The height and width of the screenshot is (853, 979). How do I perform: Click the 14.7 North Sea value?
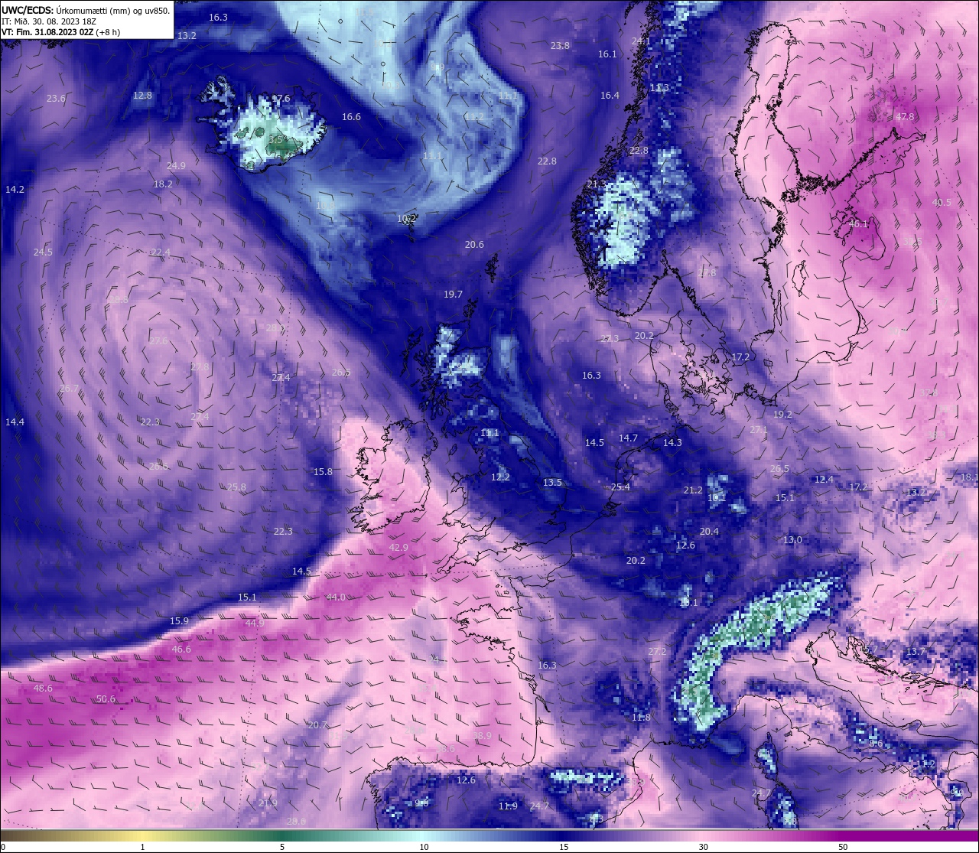(628, 438)
